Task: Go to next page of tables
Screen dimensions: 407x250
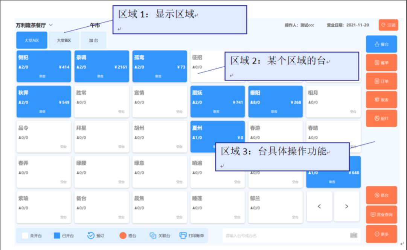Action: pos(347,206)
